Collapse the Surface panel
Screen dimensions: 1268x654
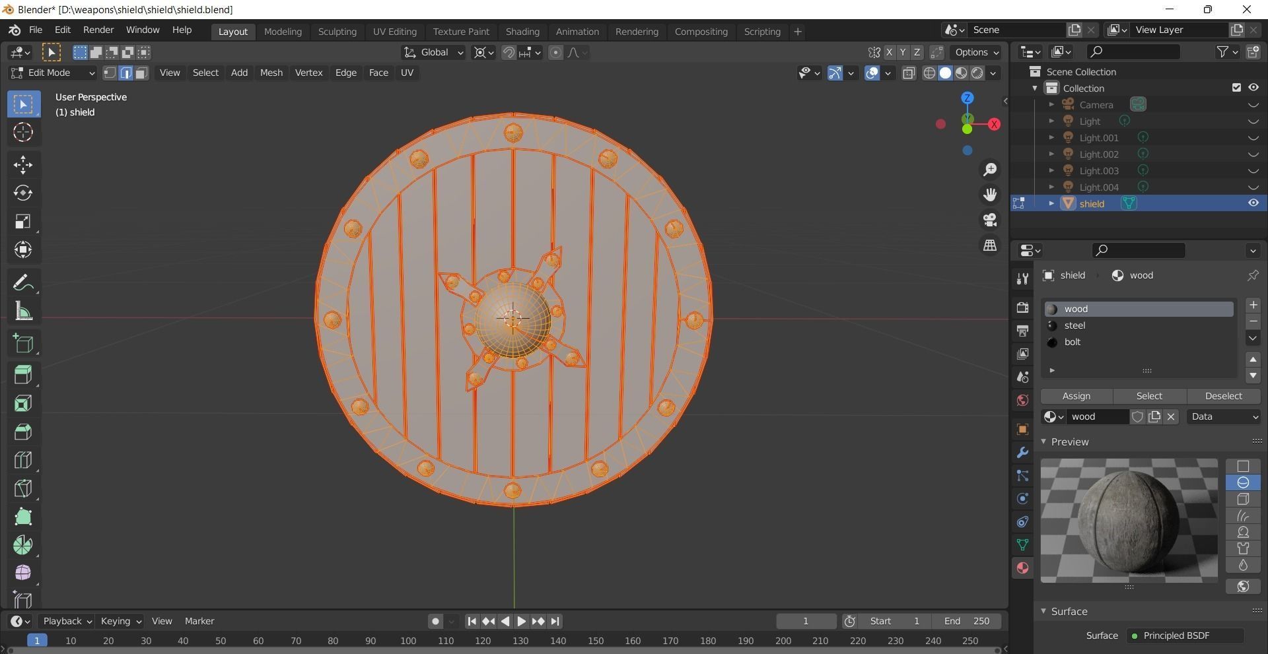click(1043, 611)
